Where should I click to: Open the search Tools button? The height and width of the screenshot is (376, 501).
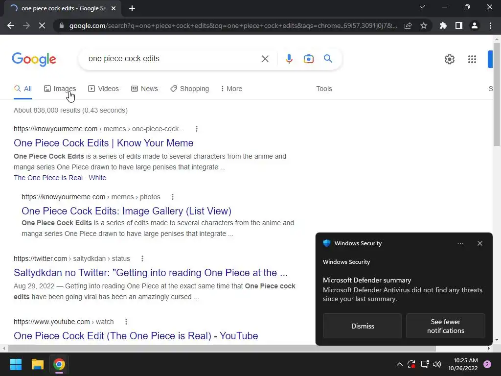click(324, 89)
